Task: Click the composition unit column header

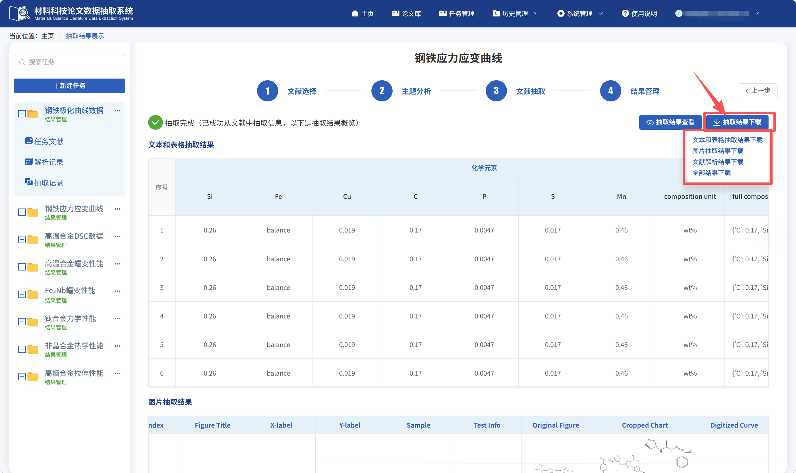Action: pyautogui.click(x=690, y=196)
